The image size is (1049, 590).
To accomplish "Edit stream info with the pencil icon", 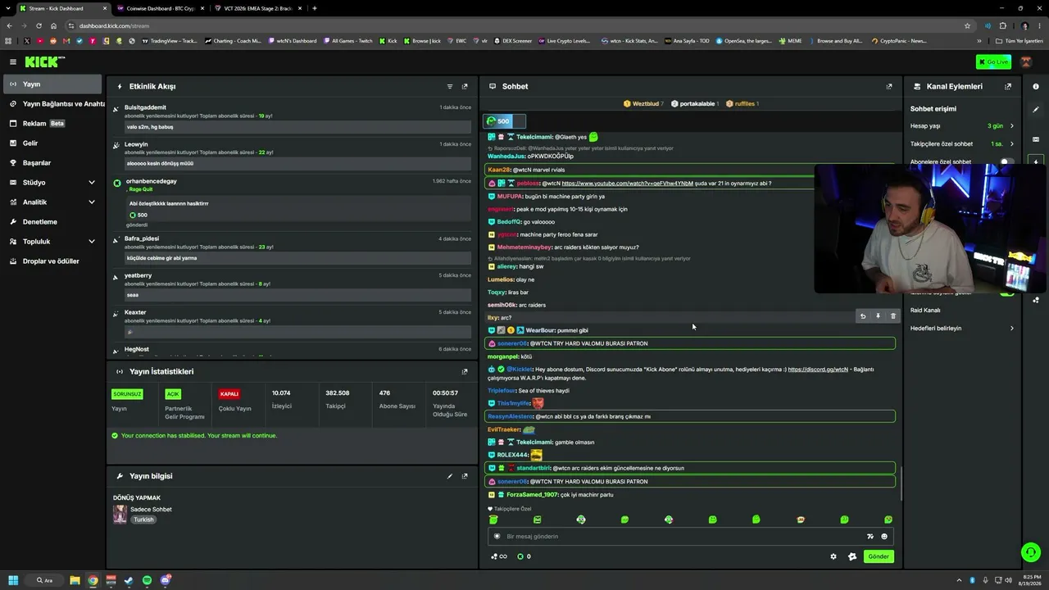I will [x=450, y=476].
